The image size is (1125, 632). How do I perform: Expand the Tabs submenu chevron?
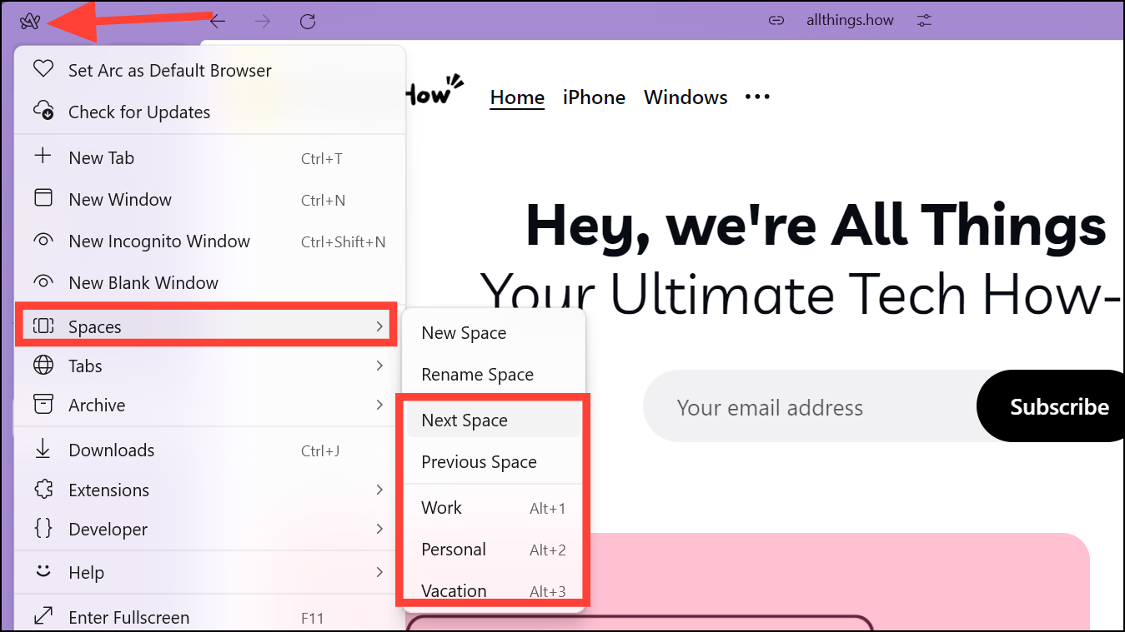[x=379, y=366]
